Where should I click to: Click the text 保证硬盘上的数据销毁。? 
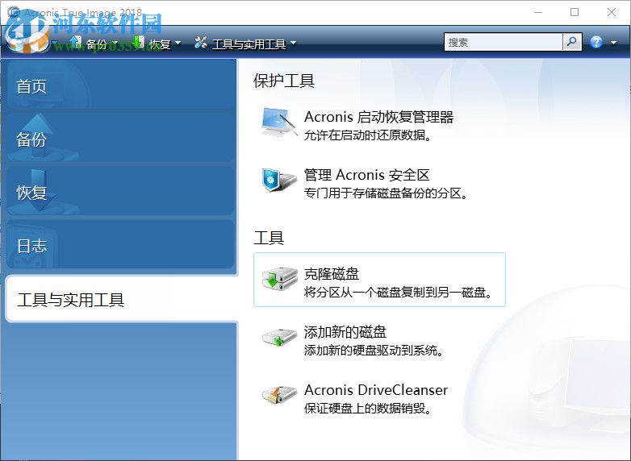coord(368,409)
